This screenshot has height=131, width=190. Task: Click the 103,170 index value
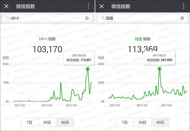(47, 49)
